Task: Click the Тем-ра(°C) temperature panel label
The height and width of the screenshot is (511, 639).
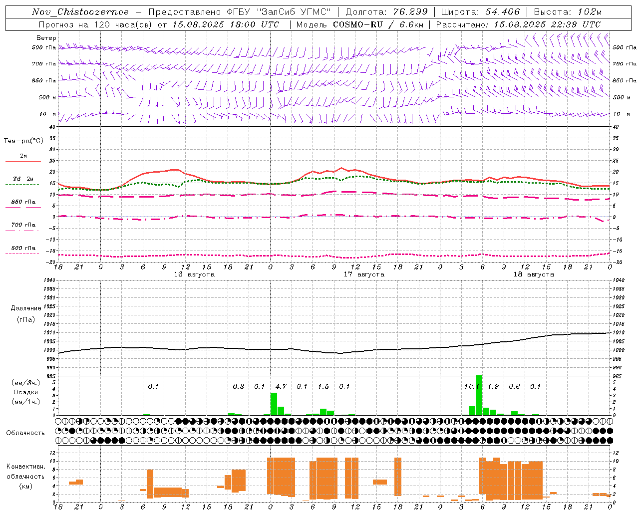Action: 23,141
